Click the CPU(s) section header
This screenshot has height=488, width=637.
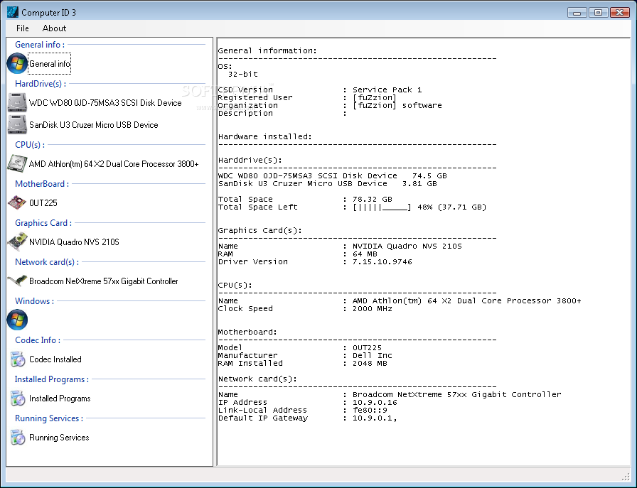tap(30, 145)
